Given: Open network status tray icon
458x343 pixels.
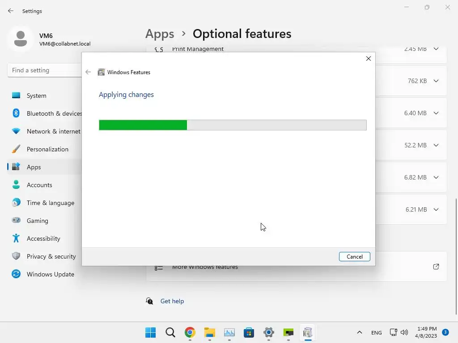Looking at the screenshot, I should (x=394, y=332).
